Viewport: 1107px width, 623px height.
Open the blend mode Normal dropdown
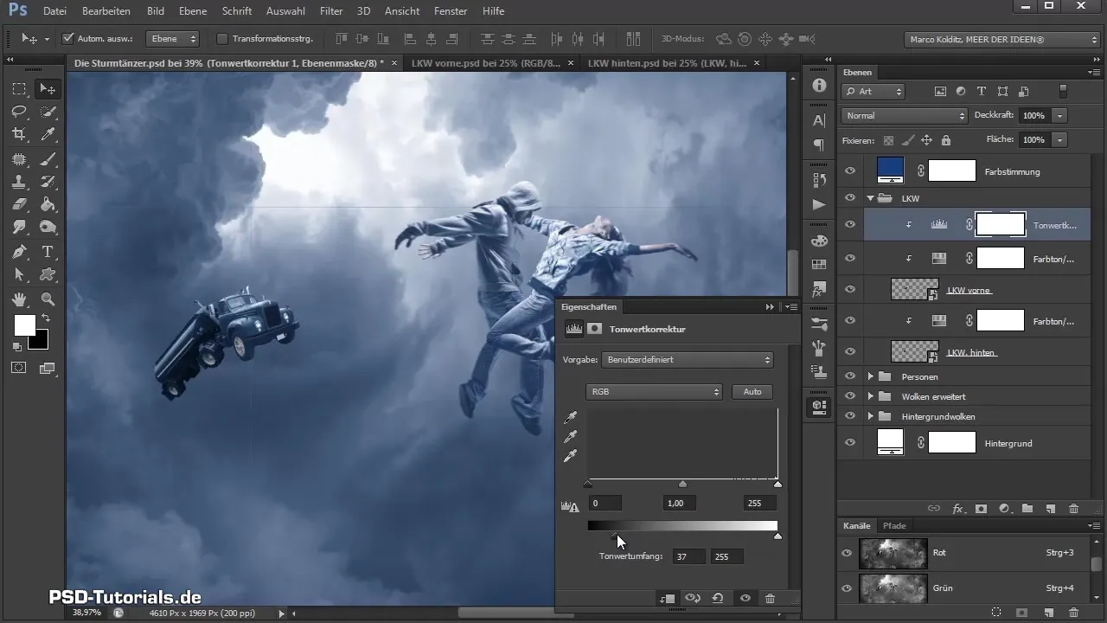point(904,115)
